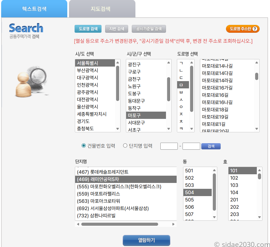Screen dimensions: 270x247
Task: Select the 지번 검색 search mode
Action: (116, 29)
